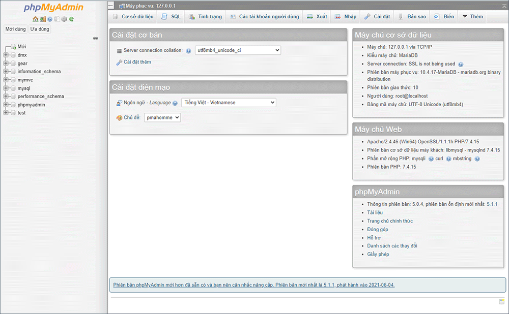The width and height of the screenshot is (509, 314).
Task: Click the log out icon beside Home
Action: pyautogui.click(x=43, y=19)
